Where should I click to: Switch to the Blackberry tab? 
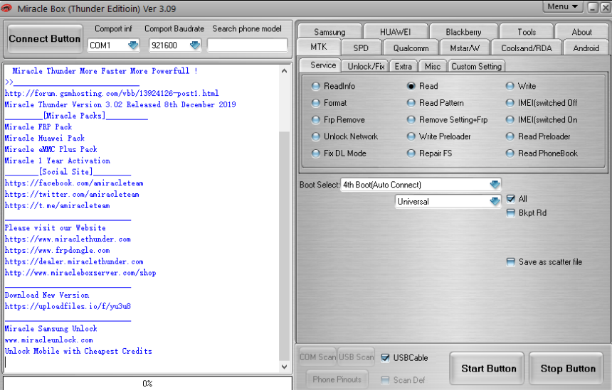click(463, 32)
